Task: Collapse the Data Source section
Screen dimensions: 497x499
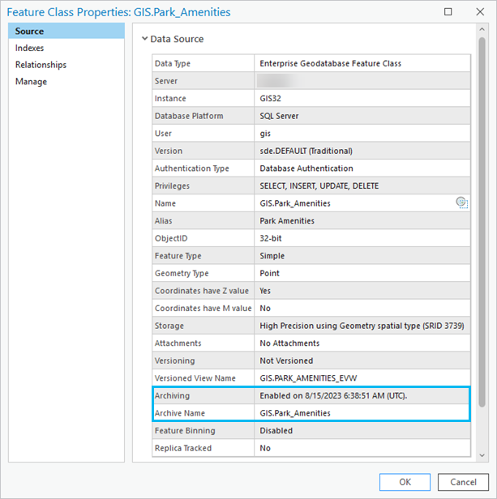Action: point(145,39)
